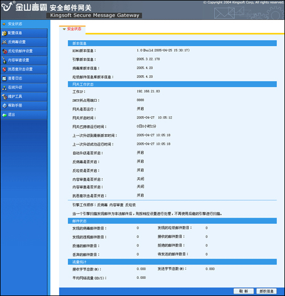Click the 版权信息 button
285x296 pixels.
coord(266,291)
